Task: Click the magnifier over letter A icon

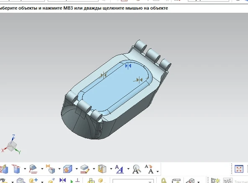Action: click(137, 169)
